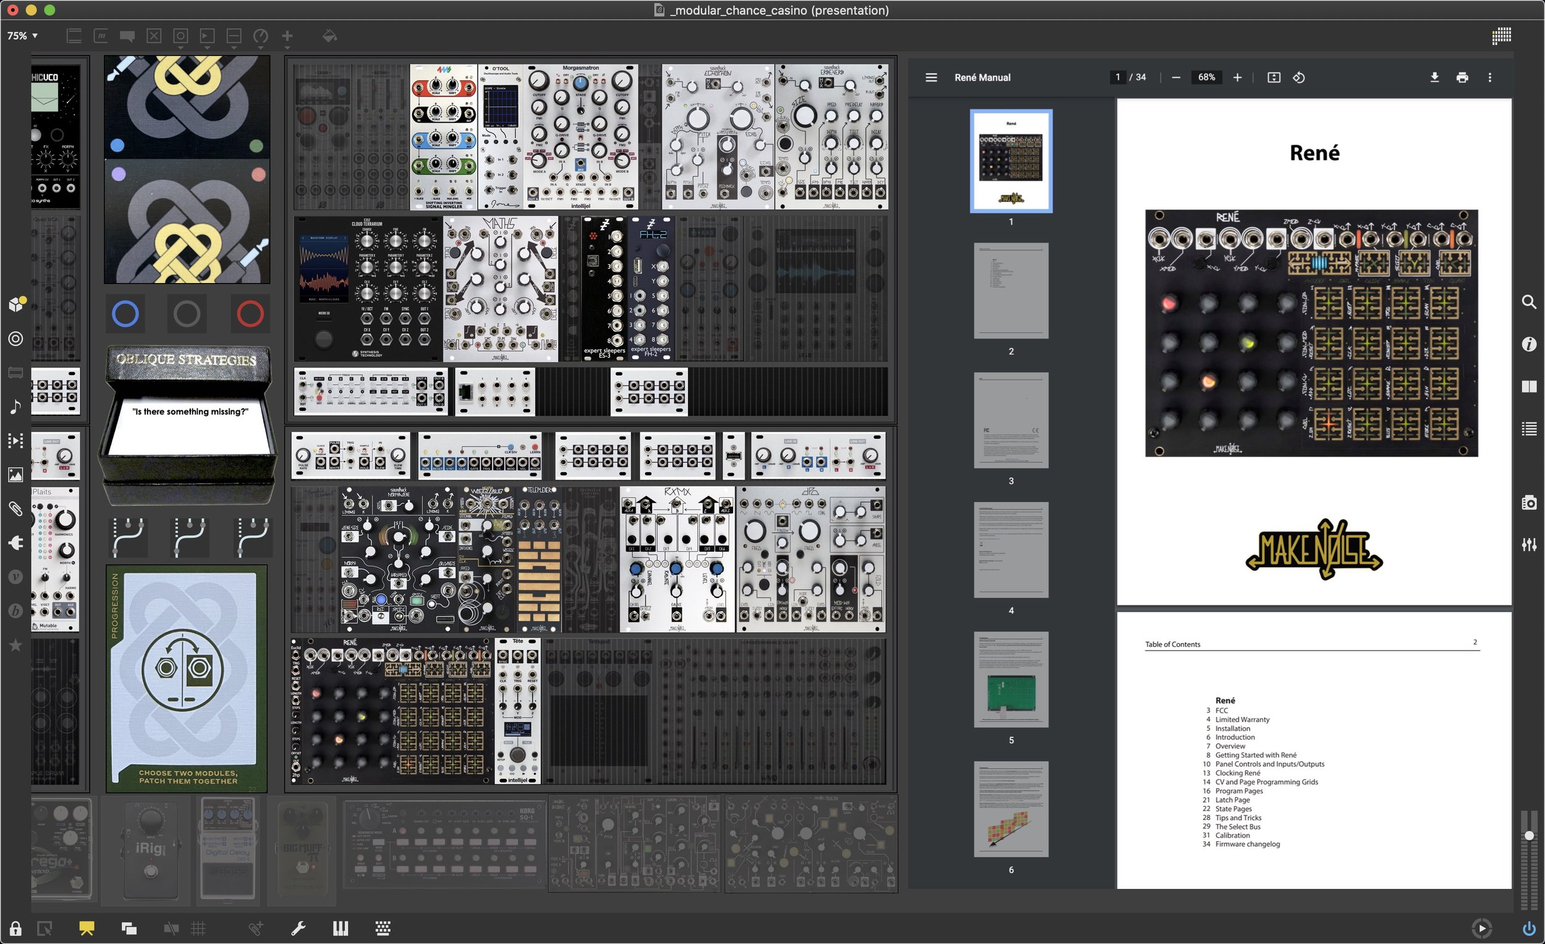
Task: Click the PDF zoom percentage 68% field
Action: (x=1206, y=78)
